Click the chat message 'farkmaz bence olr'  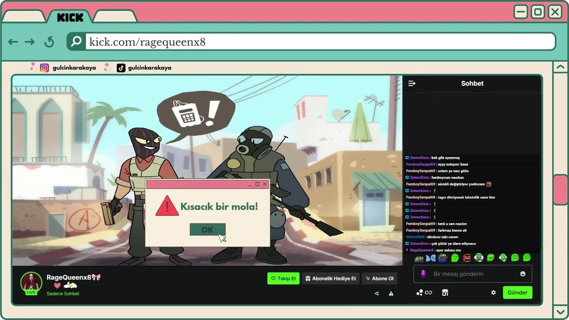(452, 231)
